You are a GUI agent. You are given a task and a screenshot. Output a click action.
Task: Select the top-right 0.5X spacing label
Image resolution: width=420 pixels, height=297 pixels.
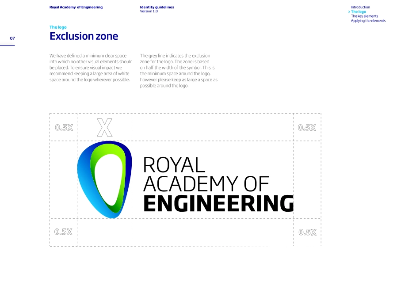(307, 128)
